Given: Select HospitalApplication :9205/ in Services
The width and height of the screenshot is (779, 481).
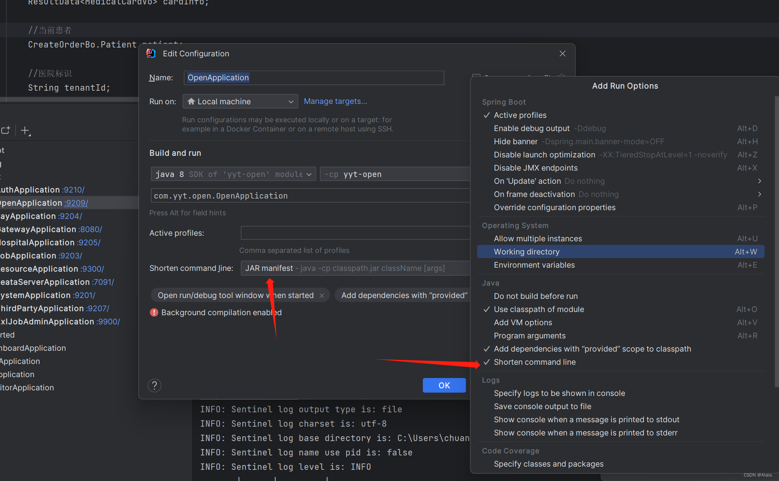Looking at the screenshot, I should coord(50,242).
